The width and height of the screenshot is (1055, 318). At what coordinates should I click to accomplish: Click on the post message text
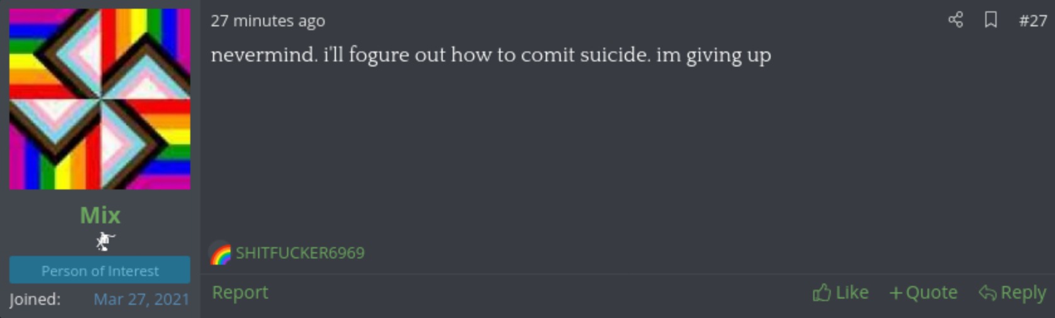pos(491,55)
